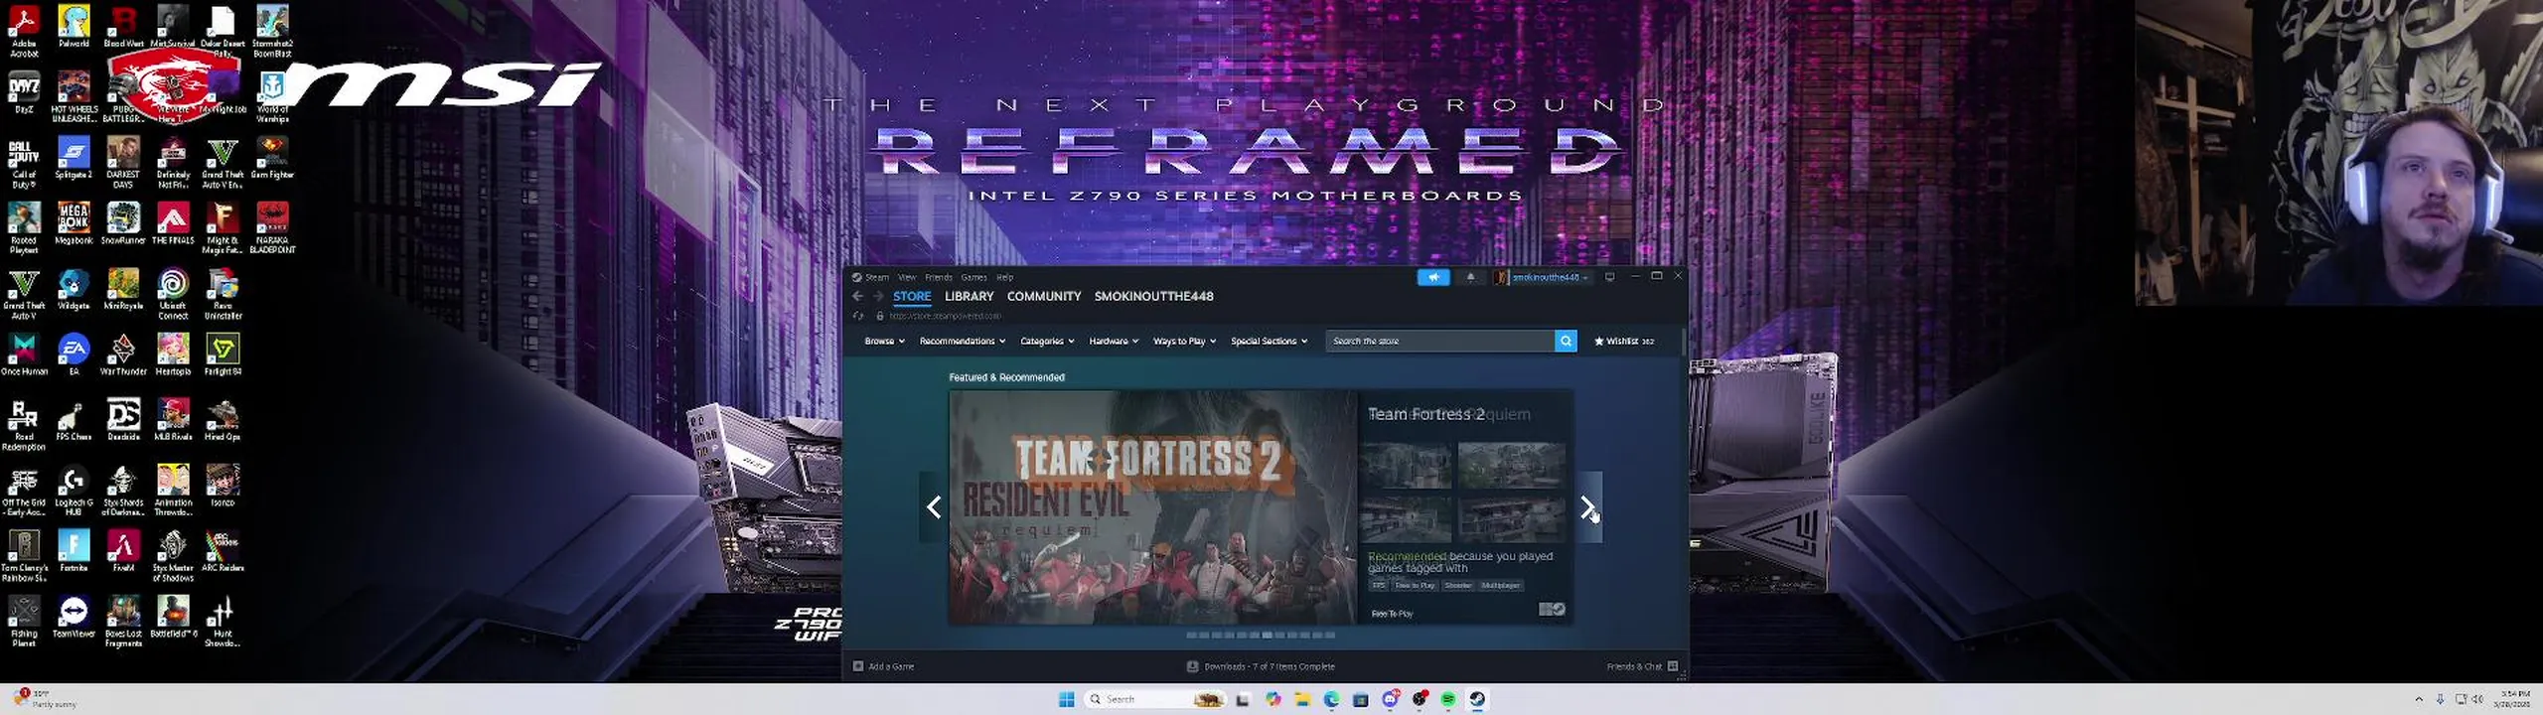
Task: Open SMOKINOUTTHE448 profile tab
Action: 1153,296
